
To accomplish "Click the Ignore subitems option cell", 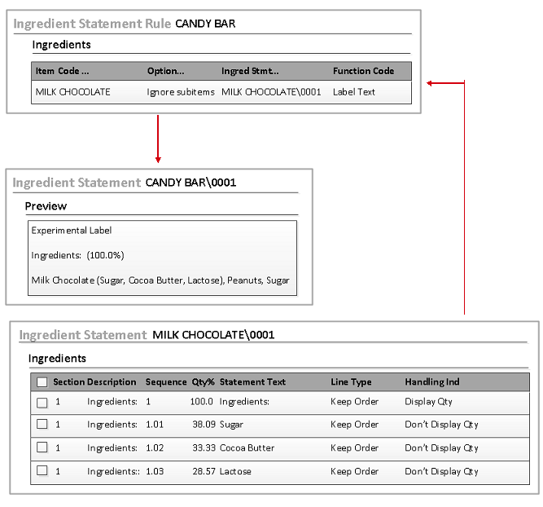I will click(x=181, y=92).
